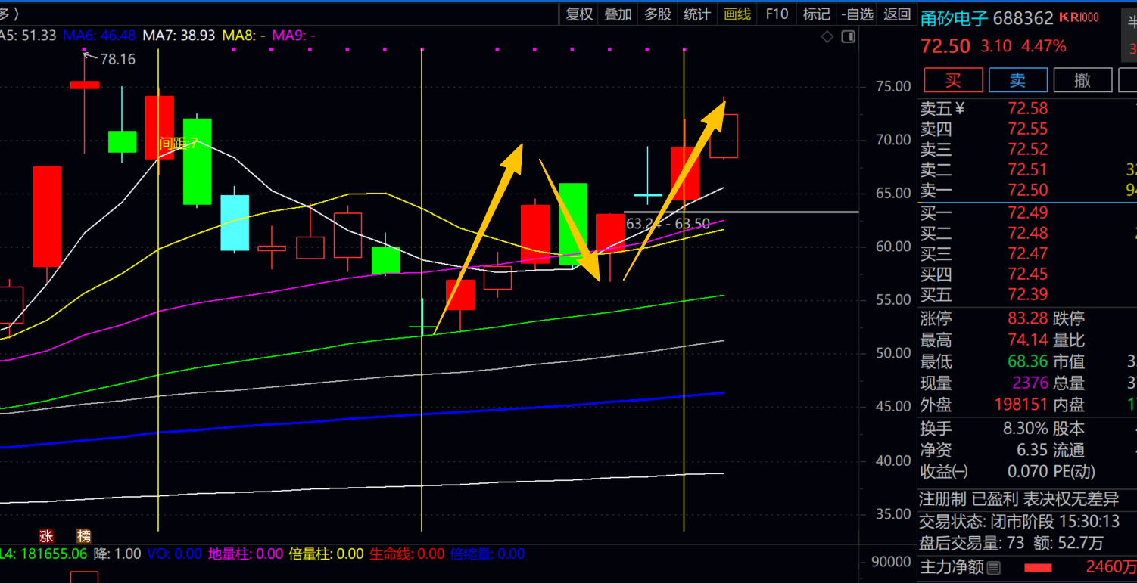The image size is (1137, 583).
Task: Click the 倍量柱 indicator label
Action: click(326, 554)
